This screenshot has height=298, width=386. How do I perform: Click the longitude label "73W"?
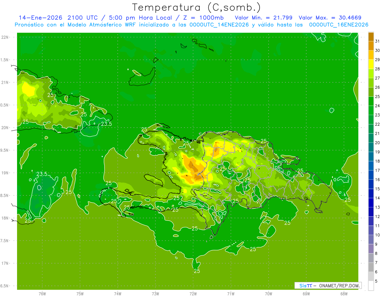(155, 294)
